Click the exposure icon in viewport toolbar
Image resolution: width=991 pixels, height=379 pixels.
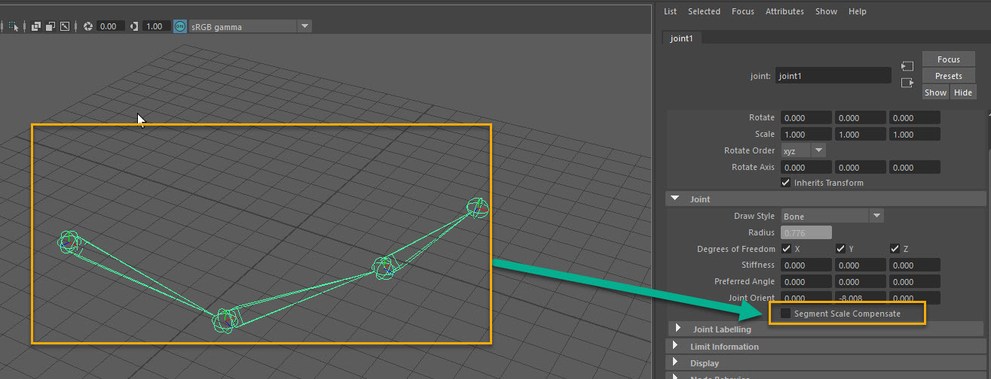click(x=87, y=26)
